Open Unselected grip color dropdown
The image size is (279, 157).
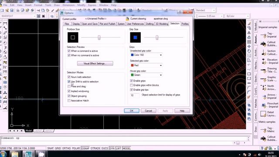[x=146, y=55]
